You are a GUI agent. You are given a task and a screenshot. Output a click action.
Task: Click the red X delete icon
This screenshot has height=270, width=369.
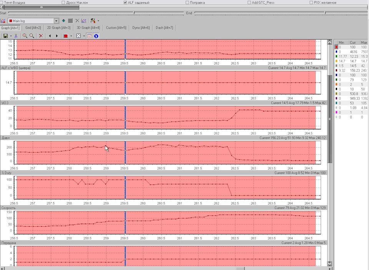pyautogui.click(x=41, y=36)
